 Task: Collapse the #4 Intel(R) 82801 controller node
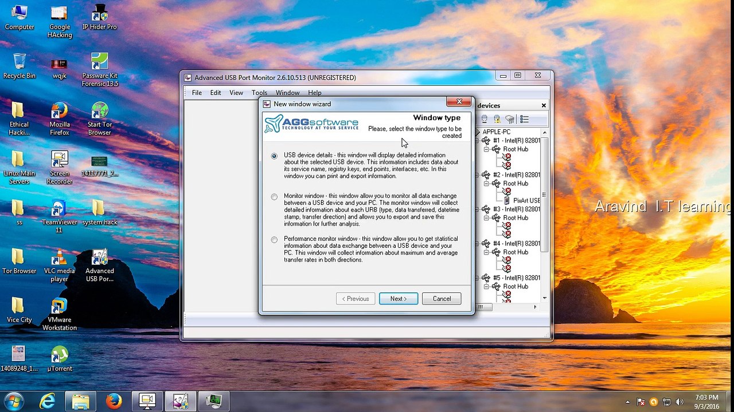coord(478,244)
